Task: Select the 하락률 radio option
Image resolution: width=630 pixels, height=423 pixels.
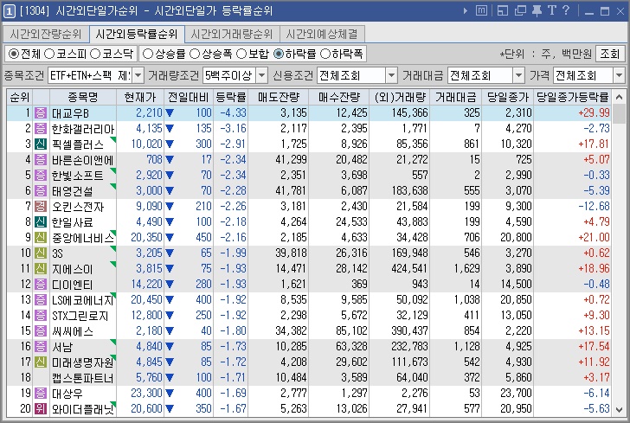Action: click(279, 54)
